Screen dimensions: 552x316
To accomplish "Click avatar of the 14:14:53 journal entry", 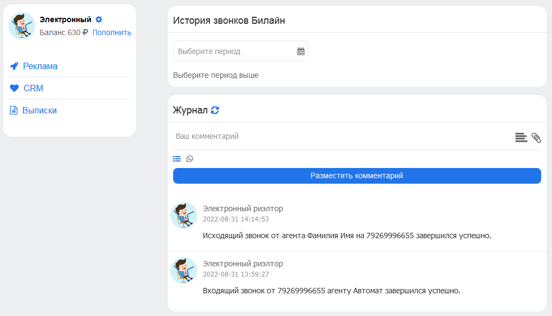I will [x=184, y=216].
